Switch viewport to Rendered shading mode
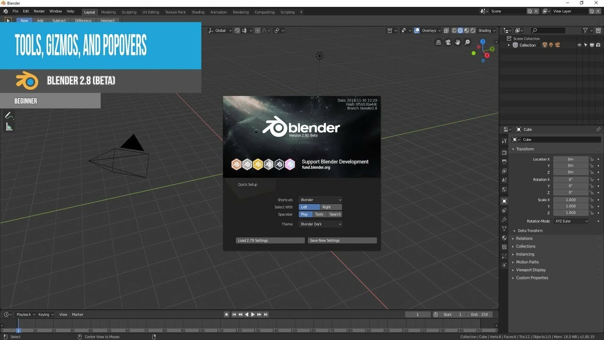This screenshot has height=340, width=604. [x=472, y=30]
